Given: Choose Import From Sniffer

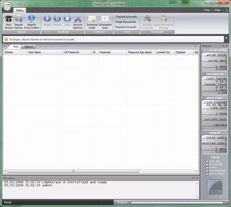Looking at the screenshot, I should point(32,22).
